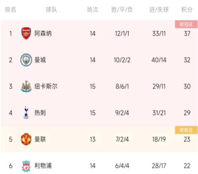Open the 阿森纳 team page
The height and width of the screenshot is (174, 198).
tap(43, 34)
